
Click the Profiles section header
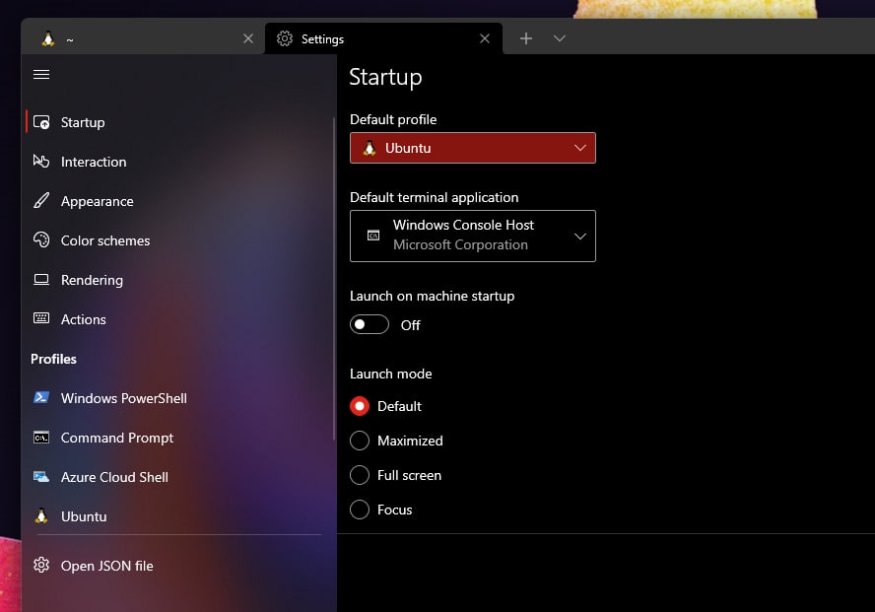(x=53, y=359)
